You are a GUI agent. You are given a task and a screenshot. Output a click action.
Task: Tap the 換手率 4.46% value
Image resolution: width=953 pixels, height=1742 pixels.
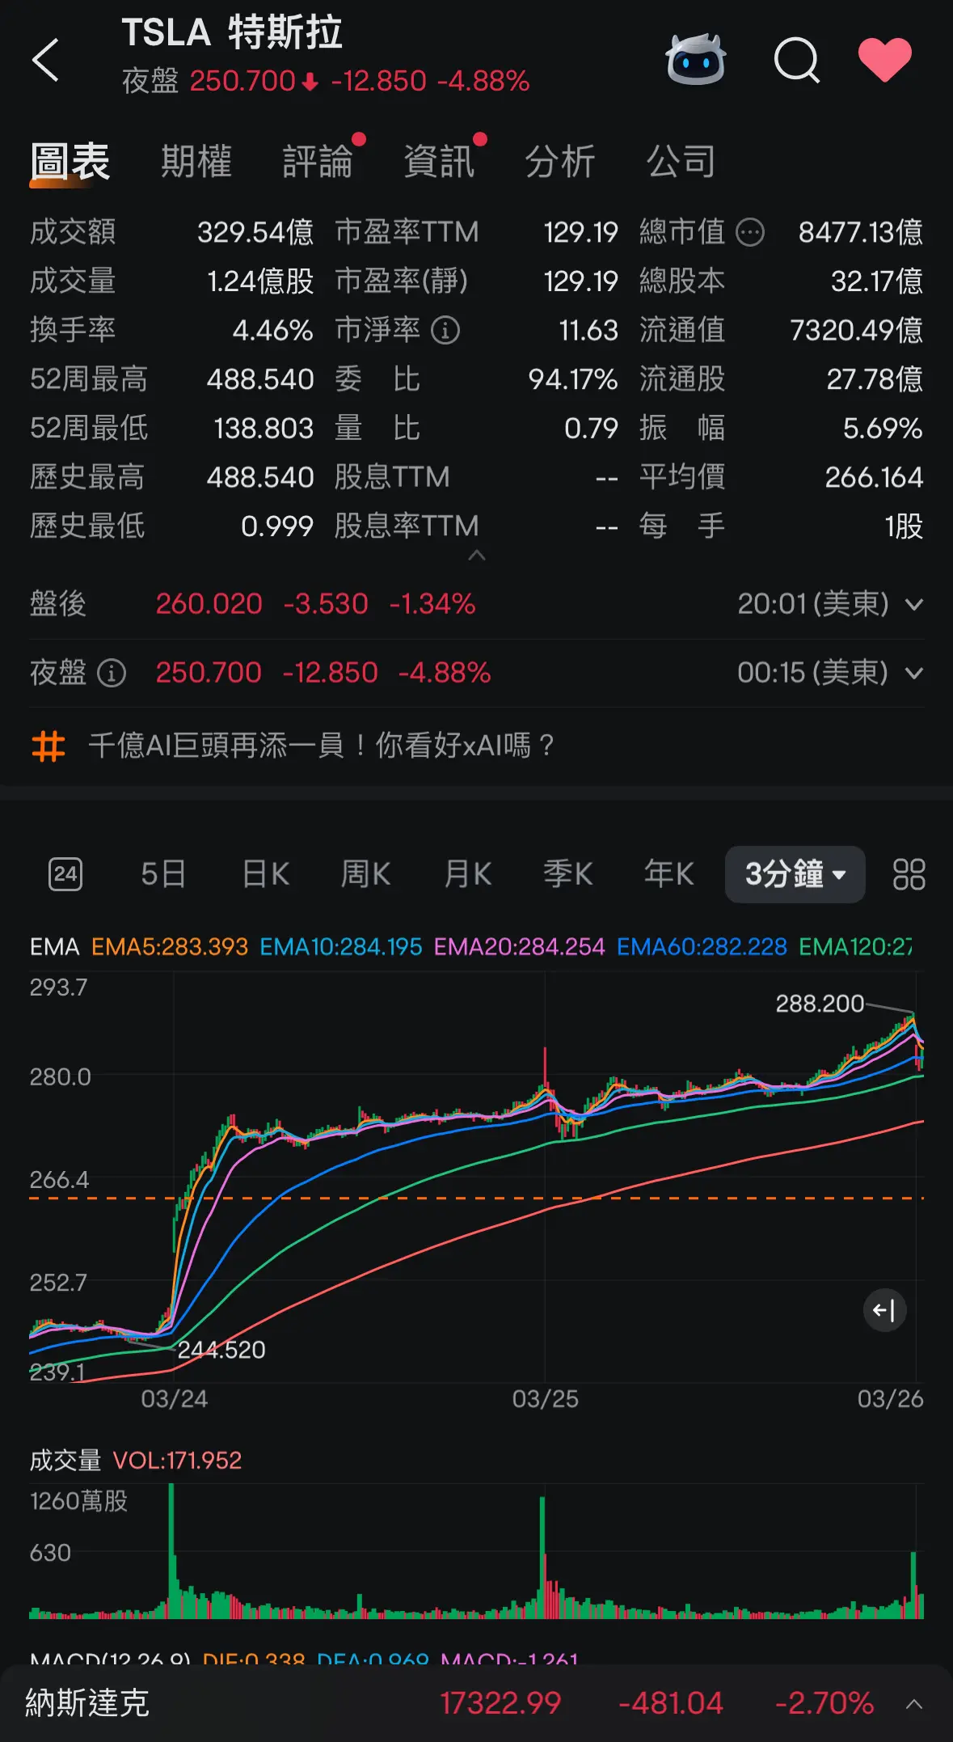272,330
